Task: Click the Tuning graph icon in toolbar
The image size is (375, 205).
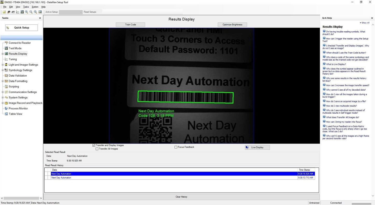Action: click(x=17, y=12)
